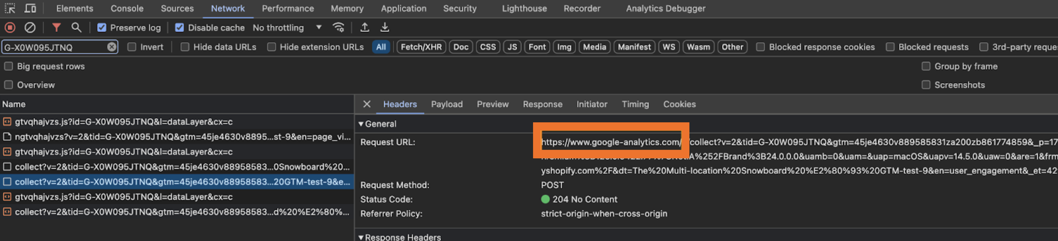1058x241 pixels.
Task: Select collect request ending d%20%E2%80%
Action: tap(177, 212)
